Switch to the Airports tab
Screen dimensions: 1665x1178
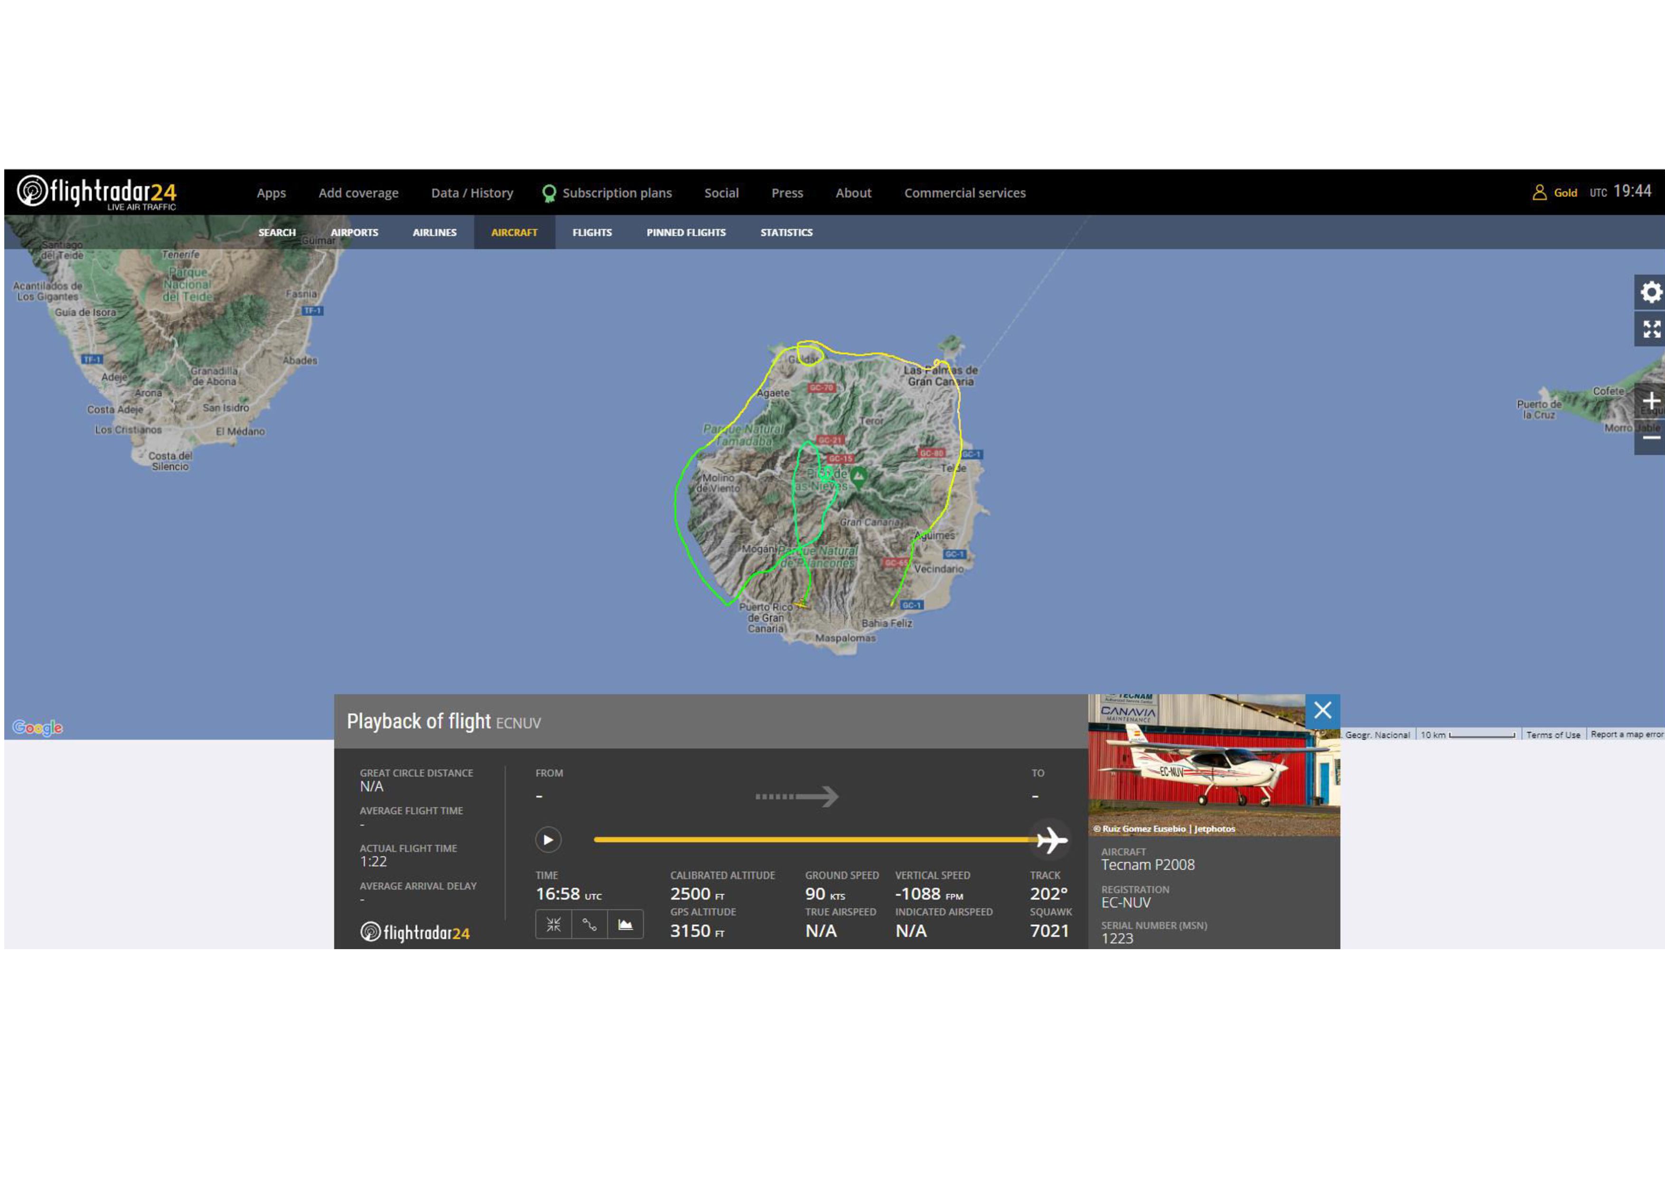click(354, 232)
